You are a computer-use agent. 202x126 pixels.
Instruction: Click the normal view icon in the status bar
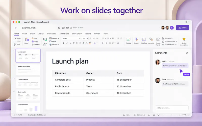coord(149,115)
